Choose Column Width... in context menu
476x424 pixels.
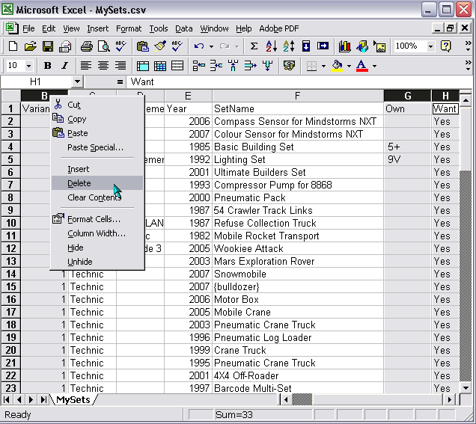[97, 233]
